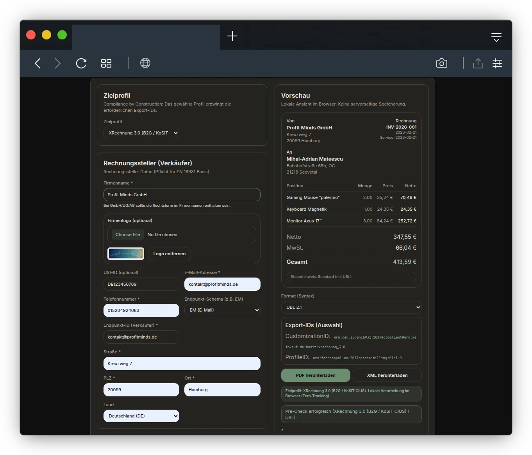Open browser preferences via the sliders icon

click(x=497, y=63)
